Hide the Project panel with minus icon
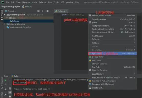This screenshot has width=142, height=98. [52, 11]
